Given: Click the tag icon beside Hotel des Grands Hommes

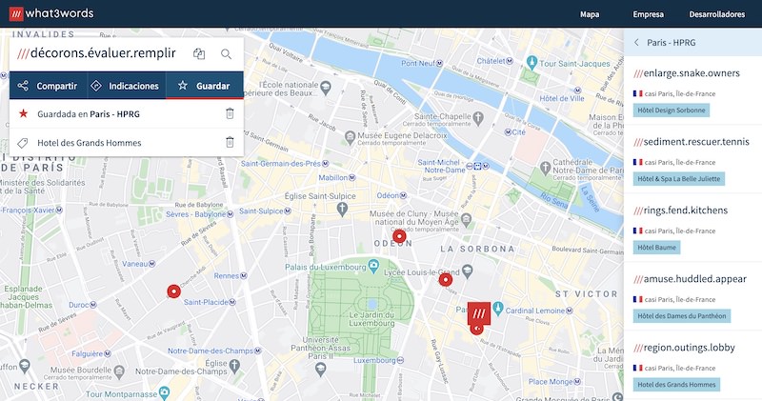Looking at the screenshot, I should click(22, 143).
